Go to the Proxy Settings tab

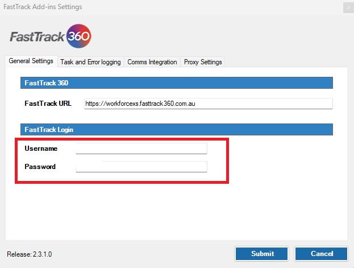[203, 62]
